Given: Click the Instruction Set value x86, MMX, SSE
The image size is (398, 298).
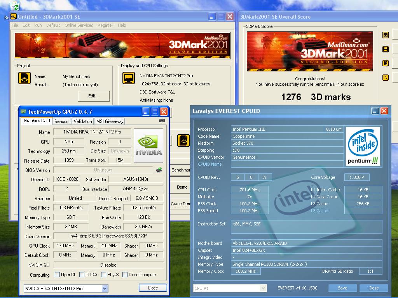Looking at the screenshot, I should [x=306, y=227].
